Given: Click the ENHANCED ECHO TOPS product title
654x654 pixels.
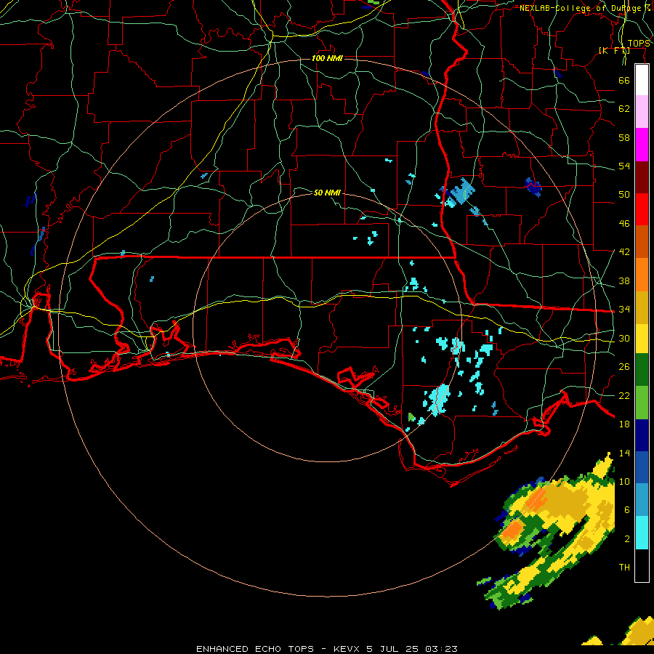Looking at the screenshot, I should click(x=255, y=649).
